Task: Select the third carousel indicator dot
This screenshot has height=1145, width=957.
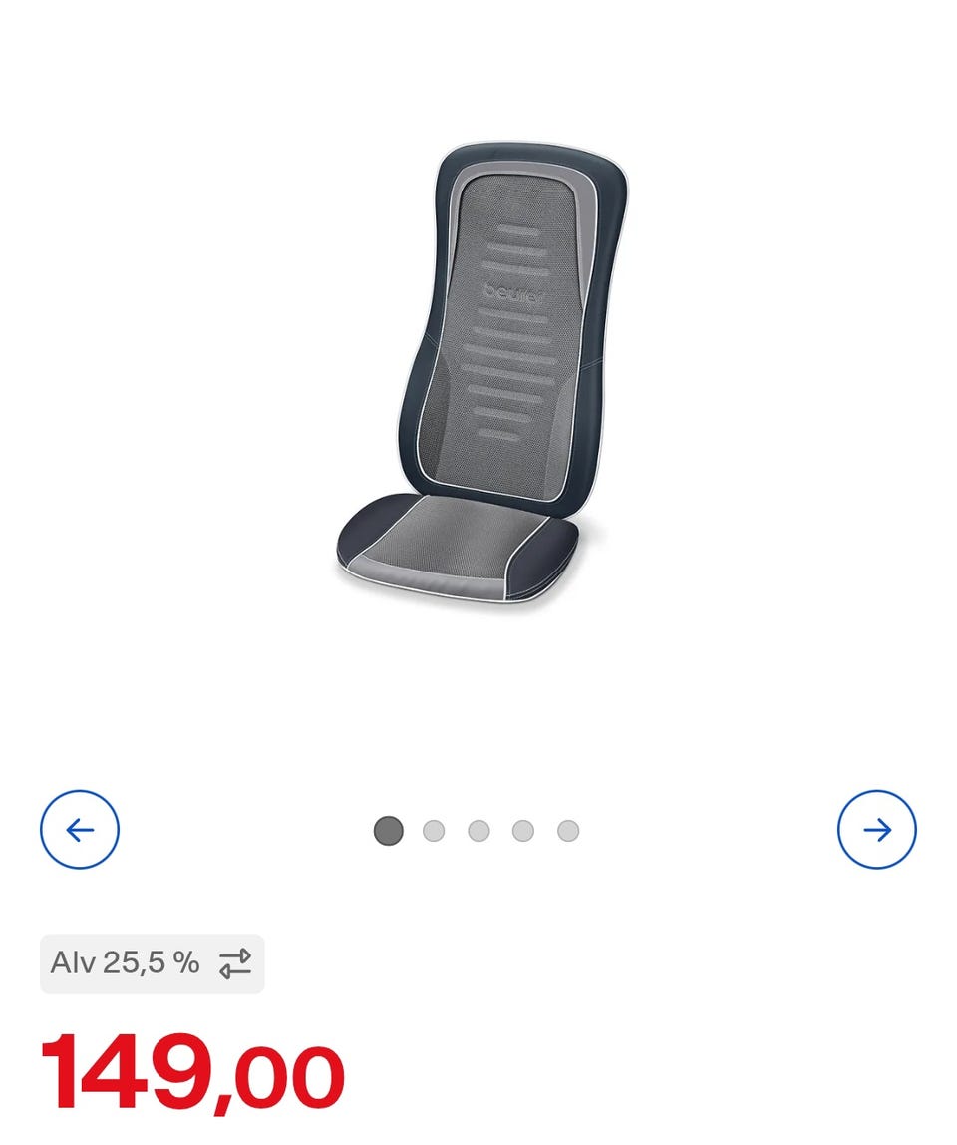Action: click(x=478, y=831)
